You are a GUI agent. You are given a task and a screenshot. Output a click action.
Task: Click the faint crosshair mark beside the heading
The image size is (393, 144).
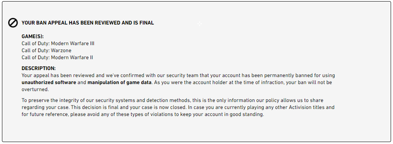point(199,24)
